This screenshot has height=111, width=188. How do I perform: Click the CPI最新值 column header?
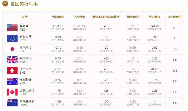click(x=174, y=17)
